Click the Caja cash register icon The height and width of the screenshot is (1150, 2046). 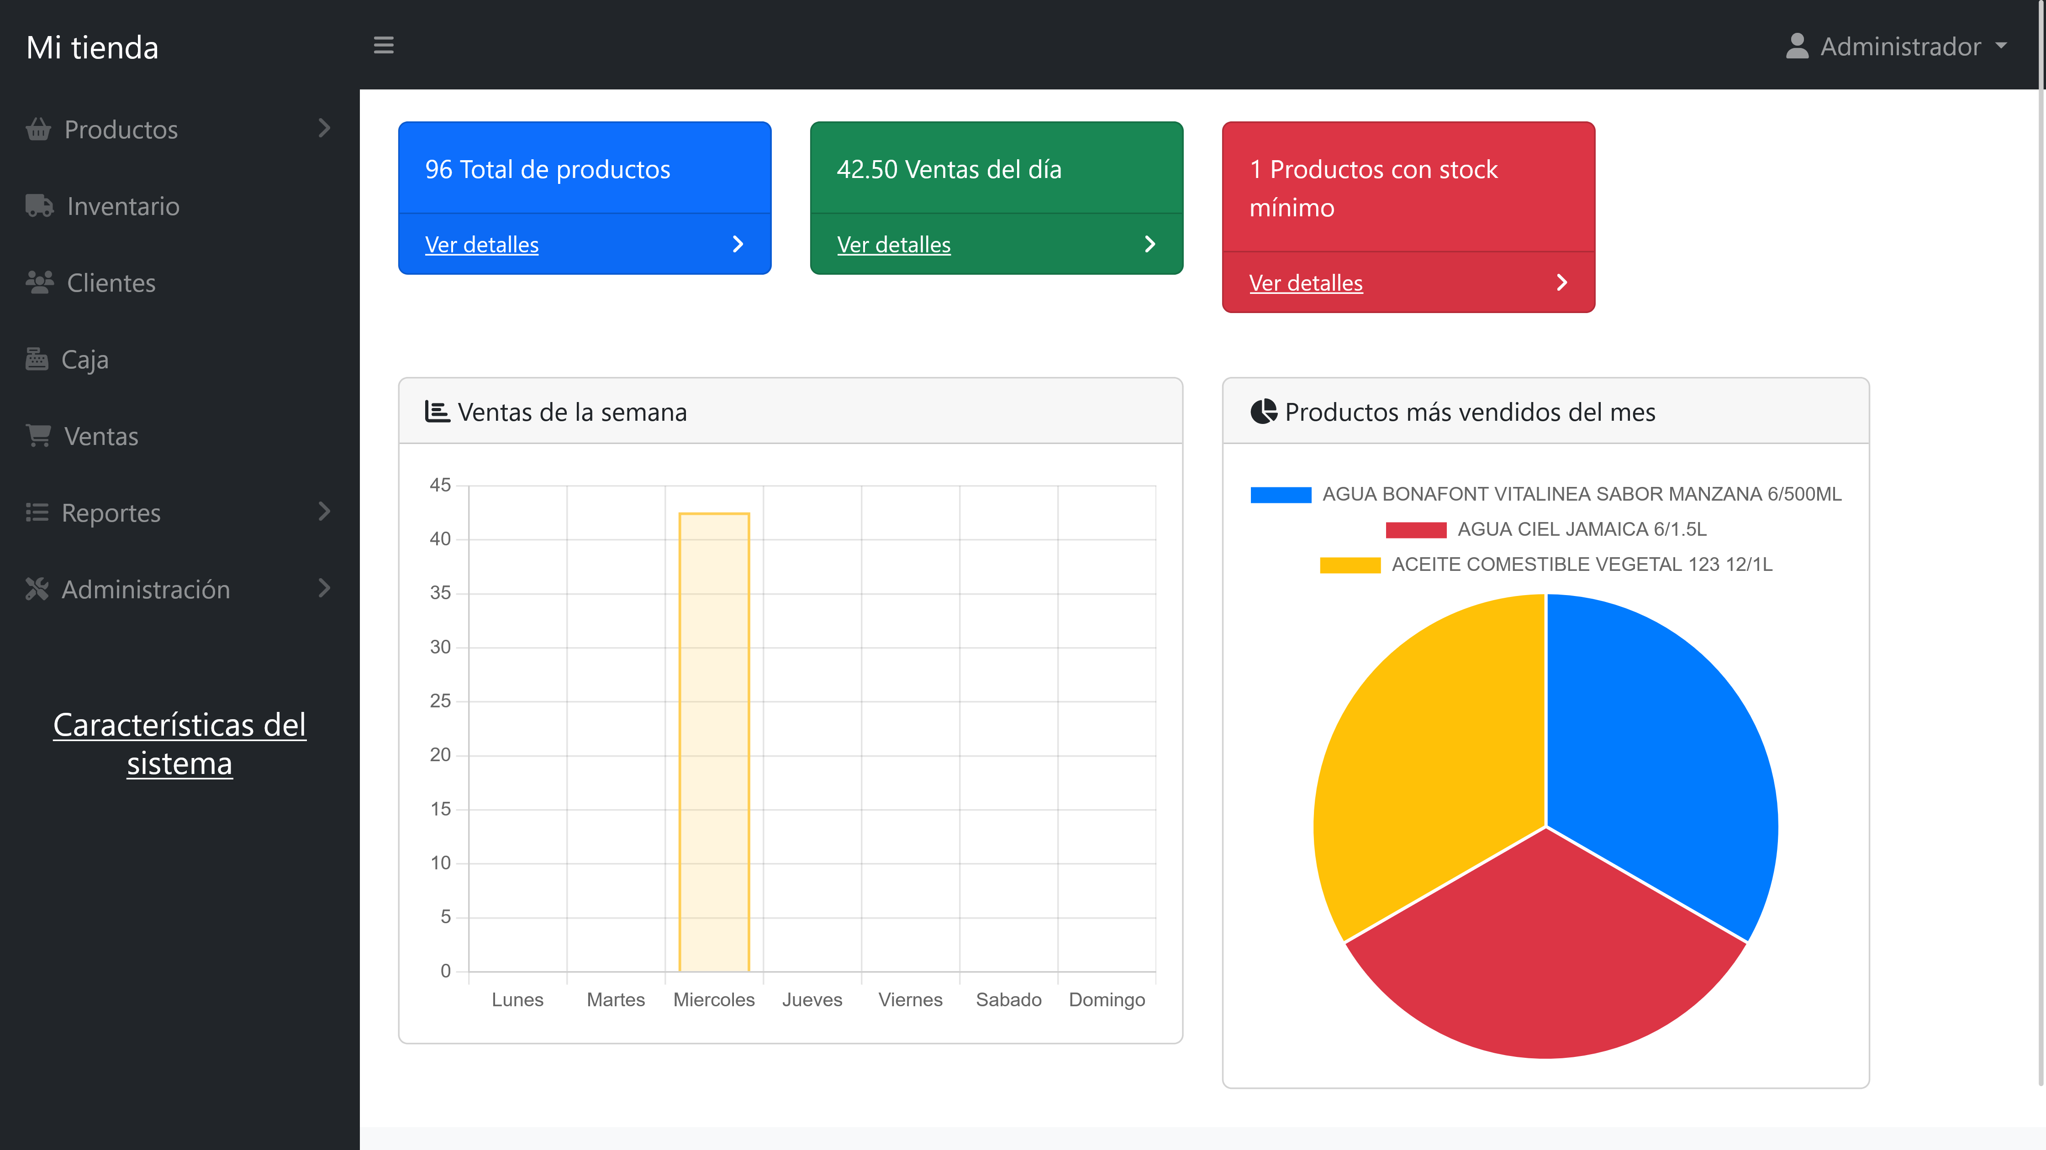tap(37, 359)
